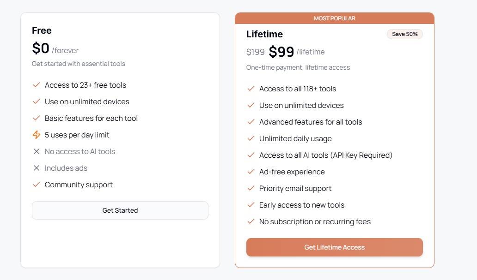Click the checkmark next to 'Priority email support'
This screenshot has height=280, width=477.
(x=251, y=188)
